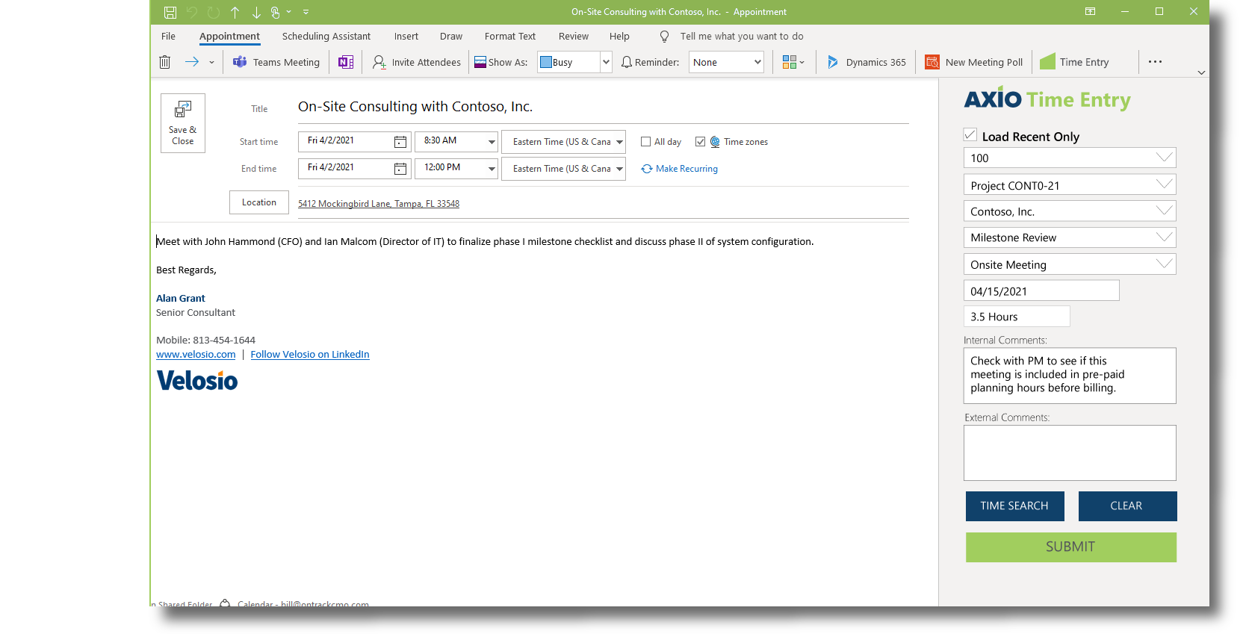
Task: Click the green SUBMIT button
Action: [x=1070, y=547]
